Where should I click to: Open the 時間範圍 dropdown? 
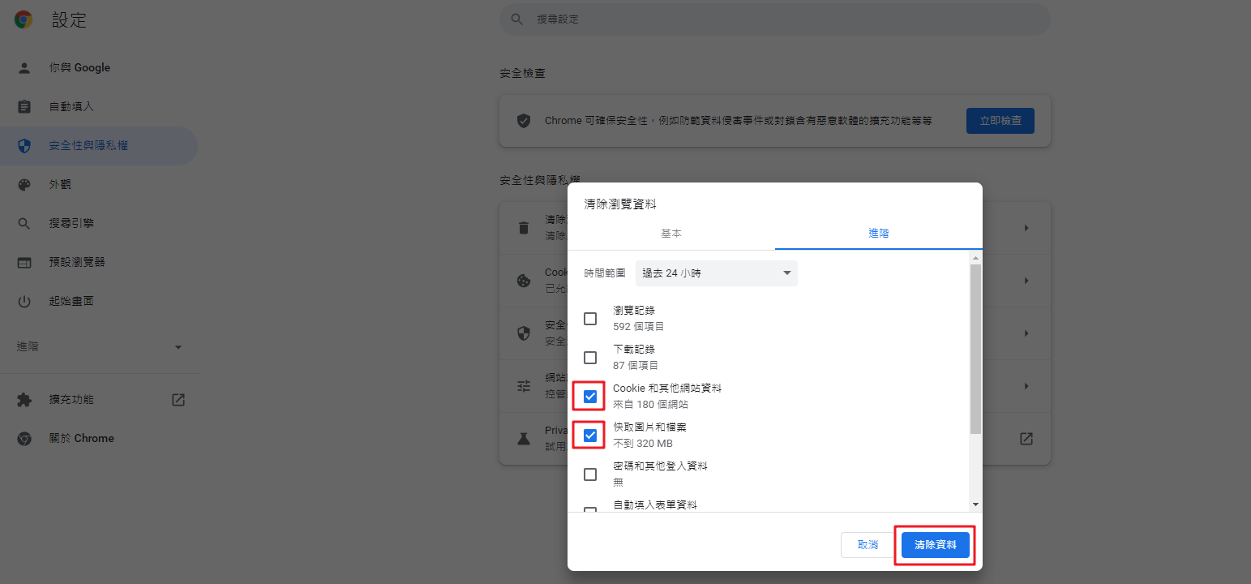(x=716, y=273)
